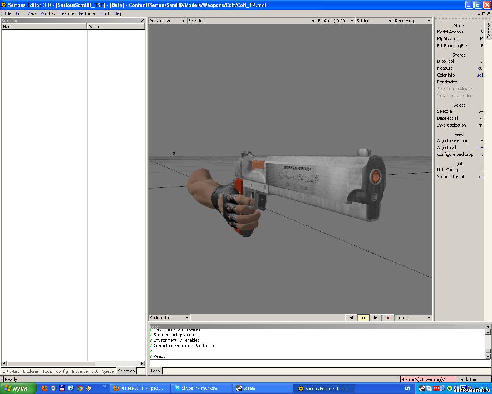Play the animation forward
492x394 pixels.
click(376, 318)
